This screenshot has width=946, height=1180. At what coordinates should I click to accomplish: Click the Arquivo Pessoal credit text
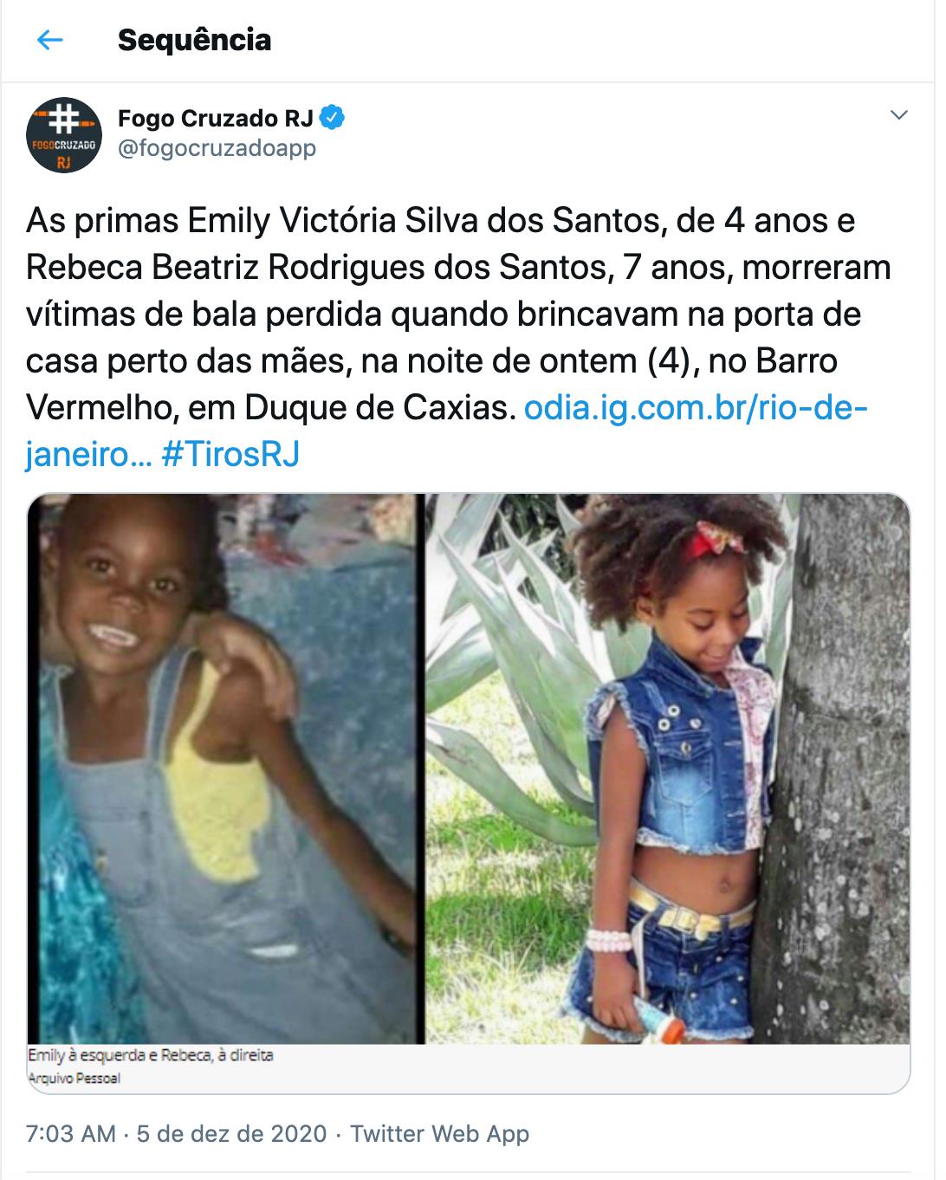pos(75,1079)
